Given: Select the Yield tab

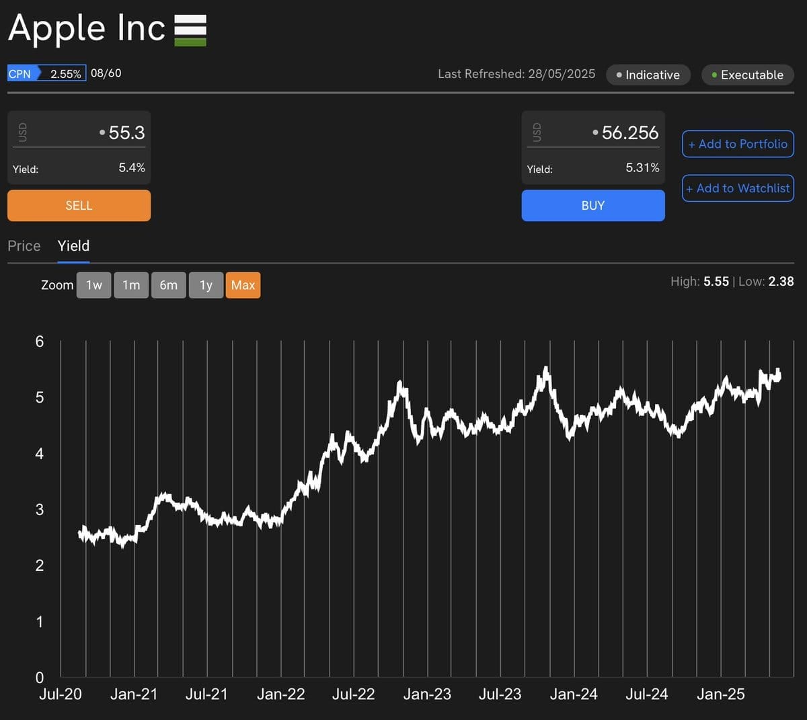Looking at the screenshot, I should 73,246.
